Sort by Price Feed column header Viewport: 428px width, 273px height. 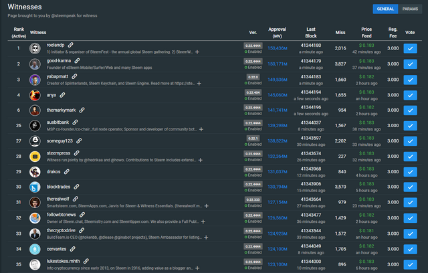pyautogui.click(x=366, y=33)
